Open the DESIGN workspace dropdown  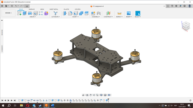coord(8,13)
